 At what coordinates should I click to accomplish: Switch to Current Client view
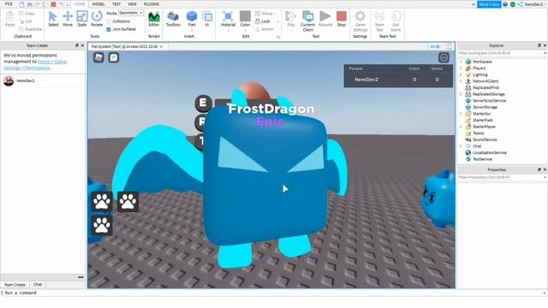tap(307, 21)
